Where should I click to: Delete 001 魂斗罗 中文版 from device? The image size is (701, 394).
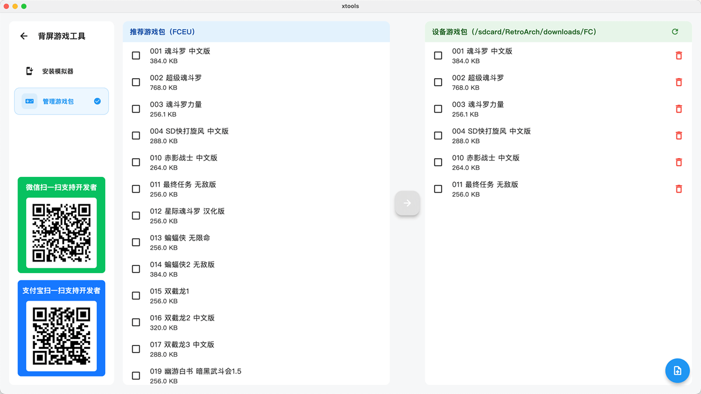678,55
